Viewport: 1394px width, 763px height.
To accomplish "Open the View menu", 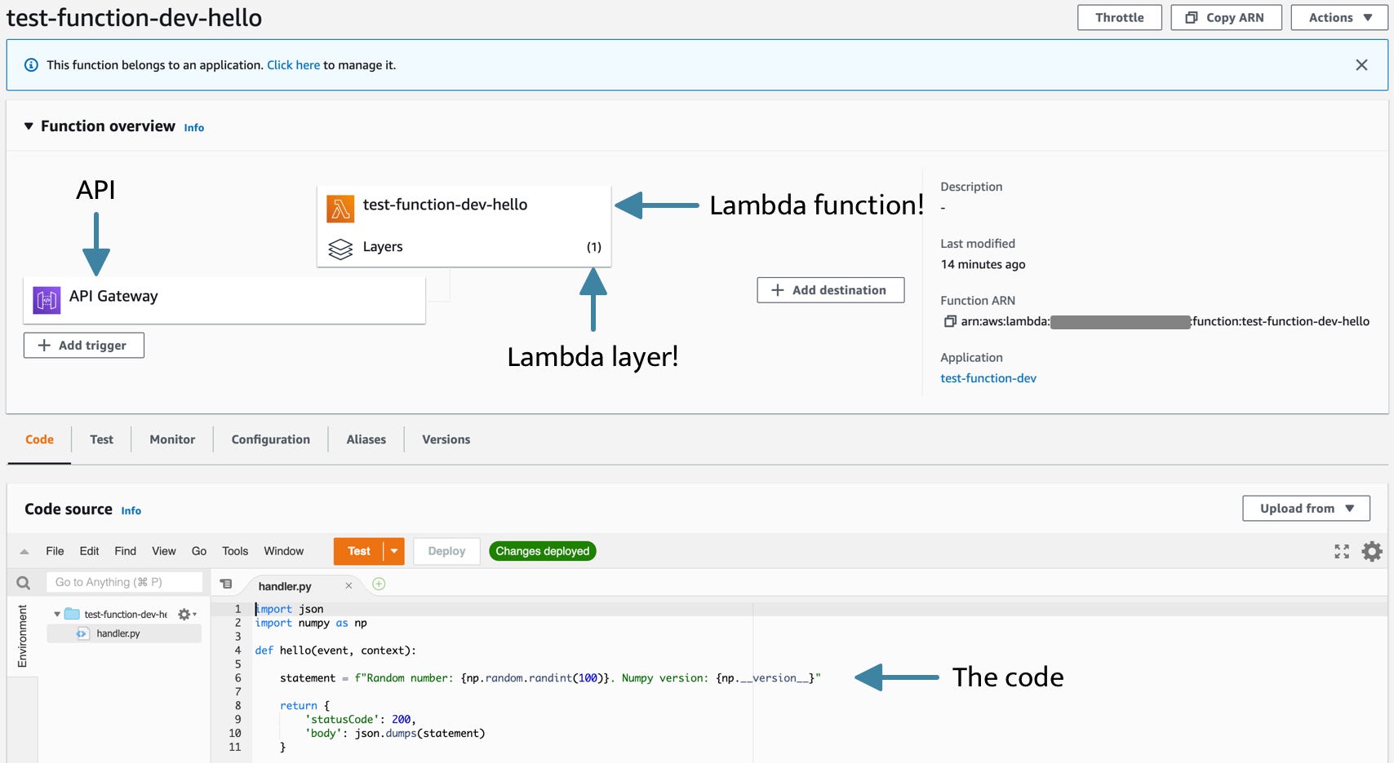I will click(x=163, y=551).
